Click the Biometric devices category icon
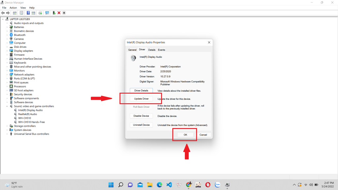 pyautogui.click(x=11, y=31)
